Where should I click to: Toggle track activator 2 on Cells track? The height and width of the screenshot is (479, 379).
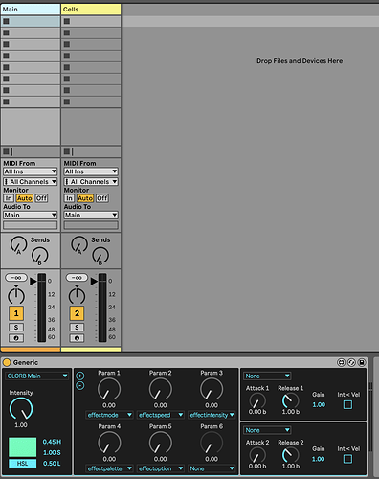click(x=77, y=313)
